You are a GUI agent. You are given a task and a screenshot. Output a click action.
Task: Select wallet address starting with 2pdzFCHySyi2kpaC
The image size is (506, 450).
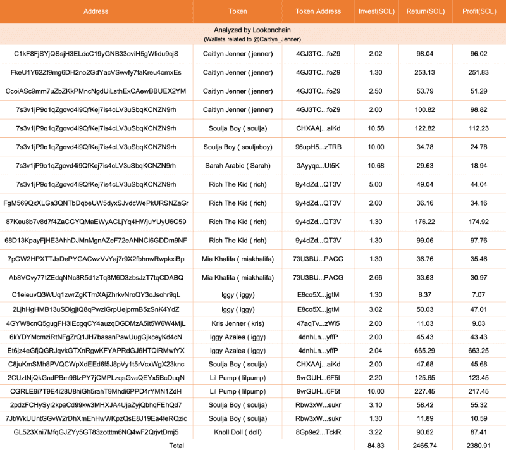[96, 405]
